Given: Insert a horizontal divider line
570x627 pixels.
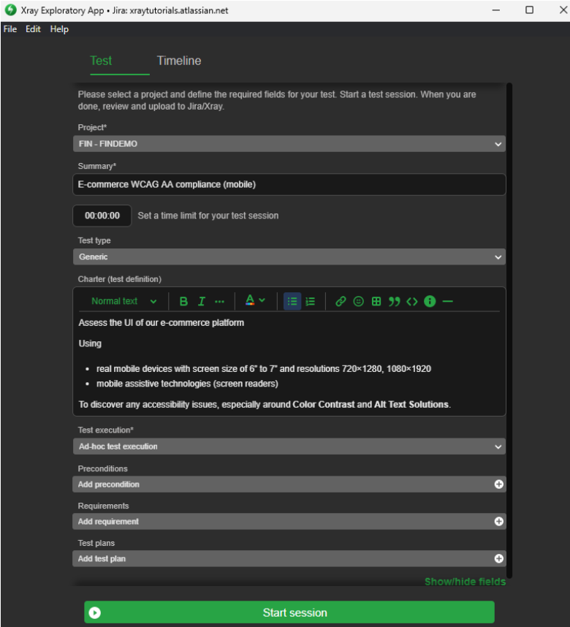Looking at the screenshot, I should tap(448, 302).
